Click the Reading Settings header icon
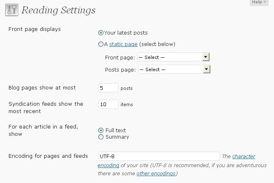 12,10
